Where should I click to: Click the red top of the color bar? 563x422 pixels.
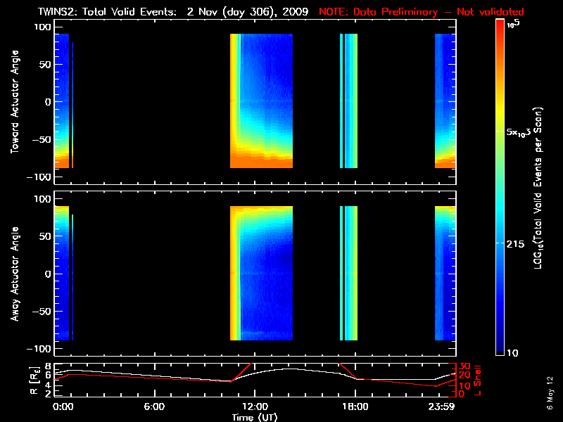tap(500, 28)
